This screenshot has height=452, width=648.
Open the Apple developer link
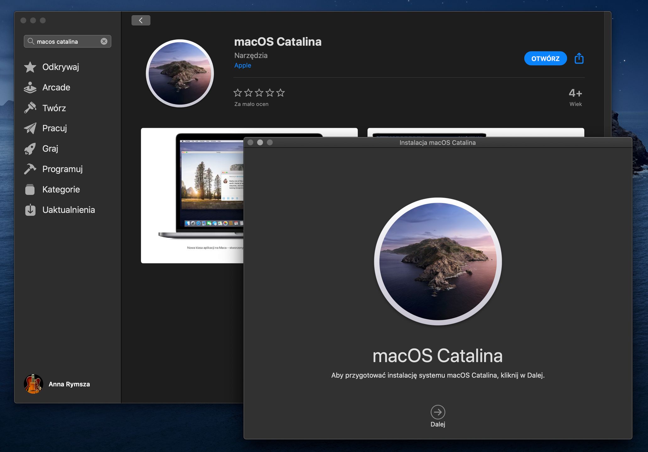(x=243, y=65)
